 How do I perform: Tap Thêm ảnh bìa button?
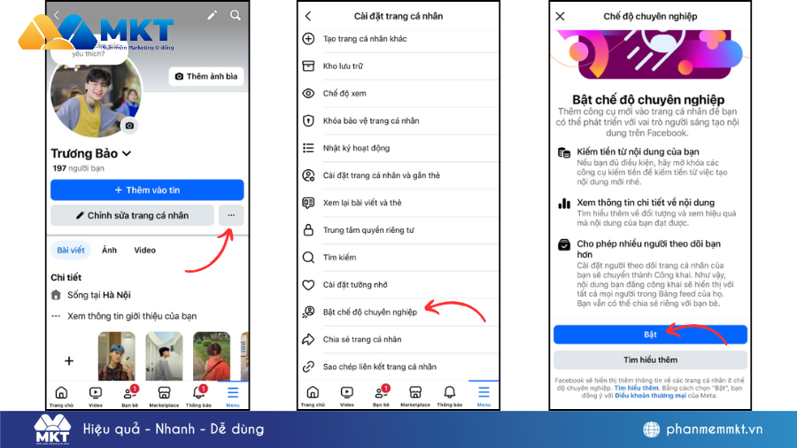point(206,76)
